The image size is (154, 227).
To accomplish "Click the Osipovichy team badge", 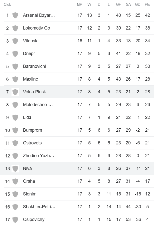I will 15,219.
